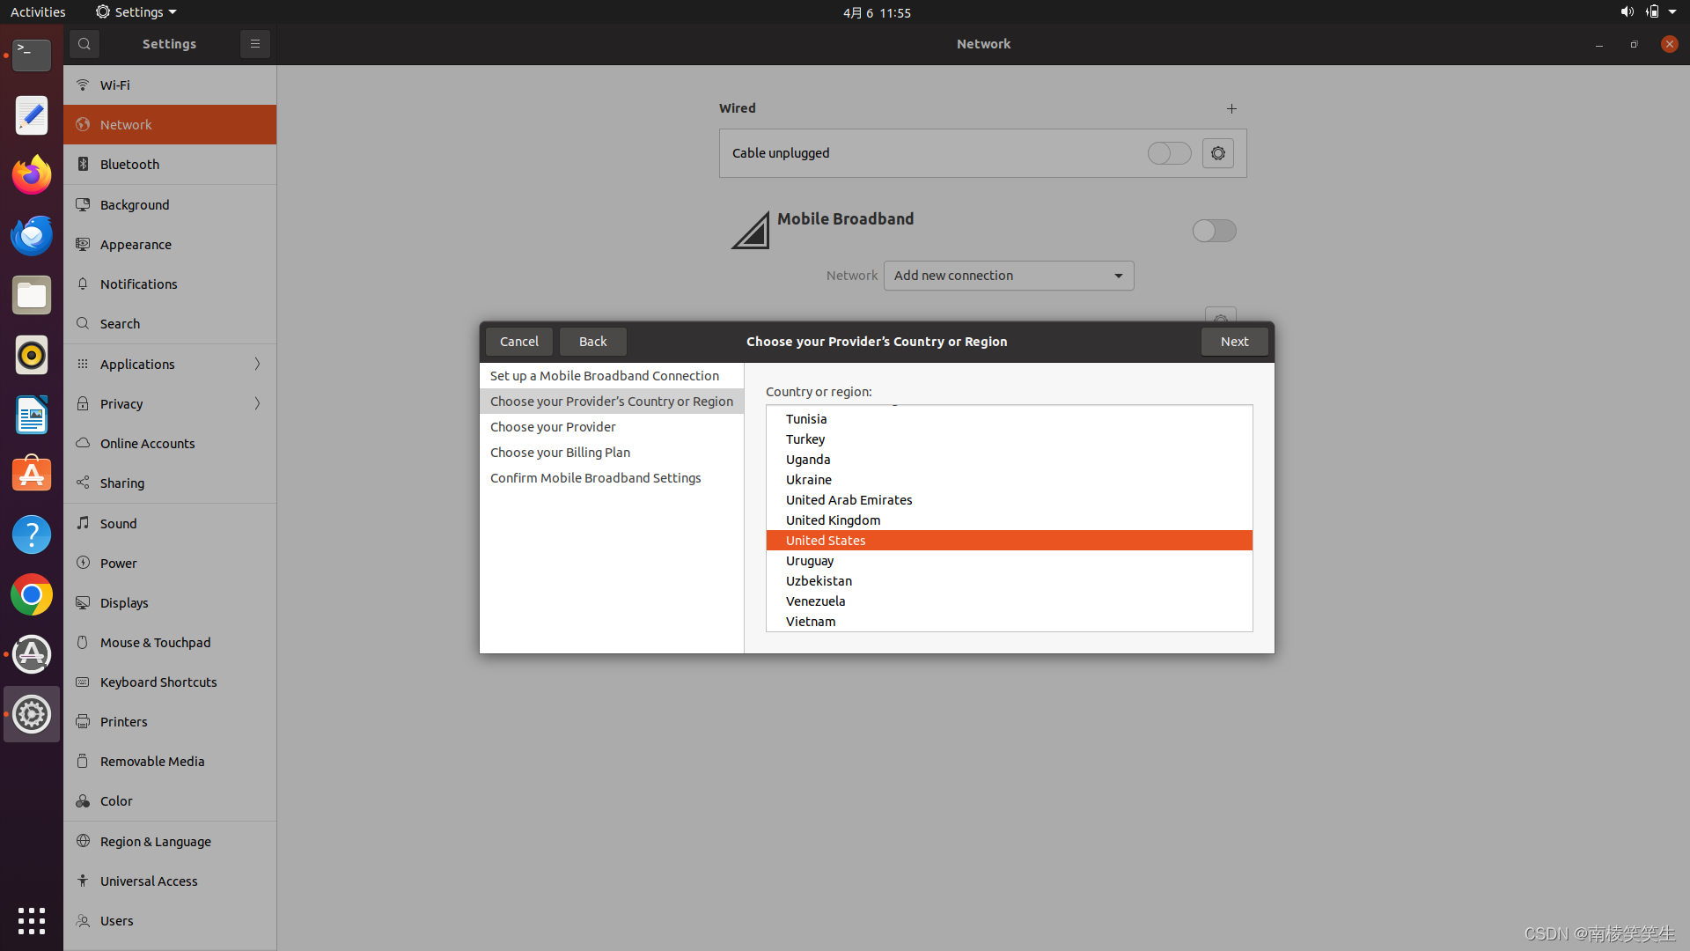Open Thunderbird mail in the dock

32,235
